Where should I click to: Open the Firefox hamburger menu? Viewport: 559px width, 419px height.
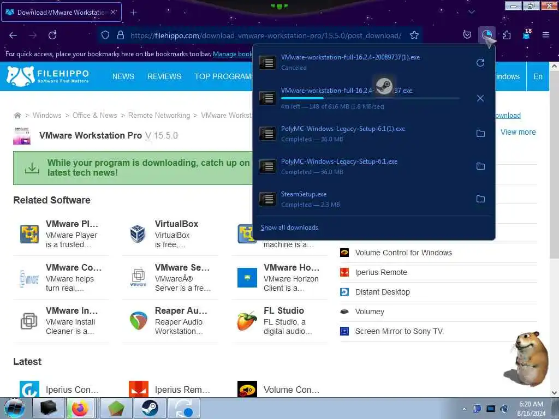pos(546,35)
